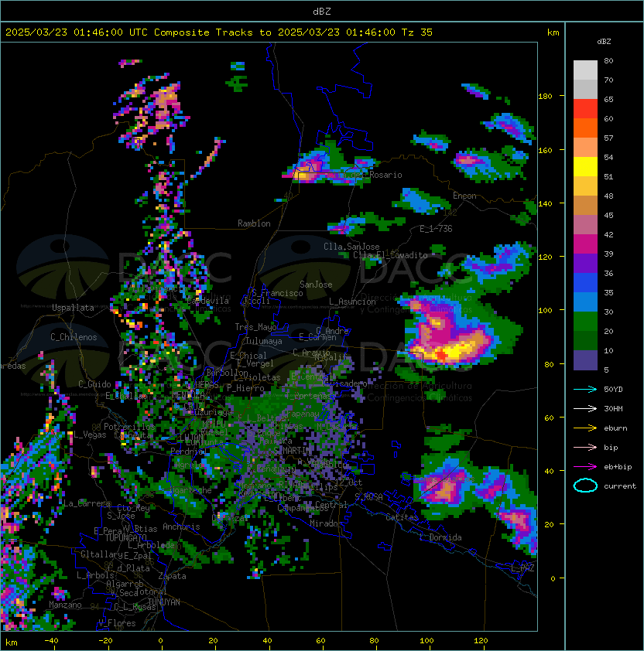Click the 'P_Hierro' map label

coord(245,388)
